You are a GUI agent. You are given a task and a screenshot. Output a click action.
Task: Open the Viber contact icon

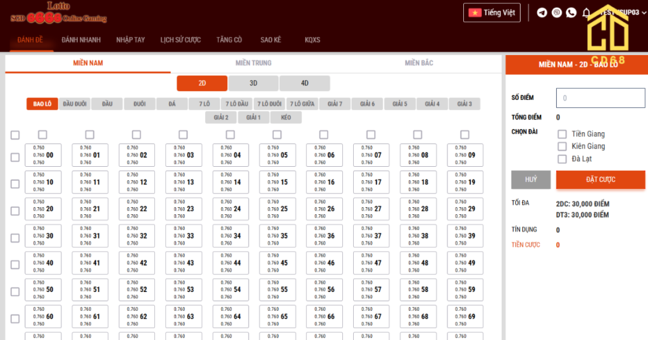557,13
